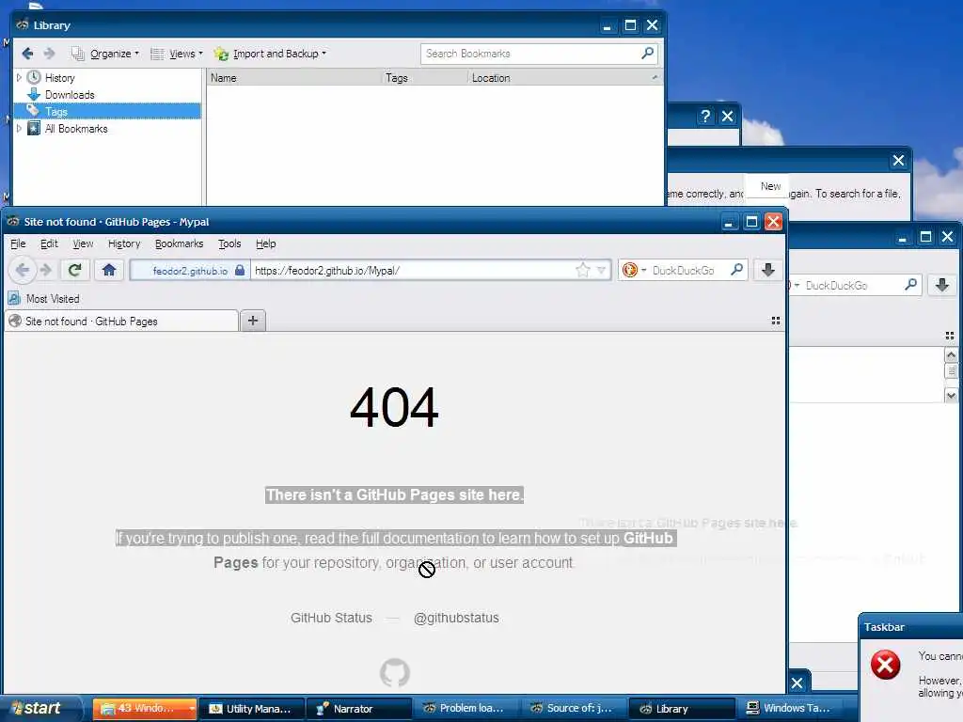Sort by the Name column header

293,77
